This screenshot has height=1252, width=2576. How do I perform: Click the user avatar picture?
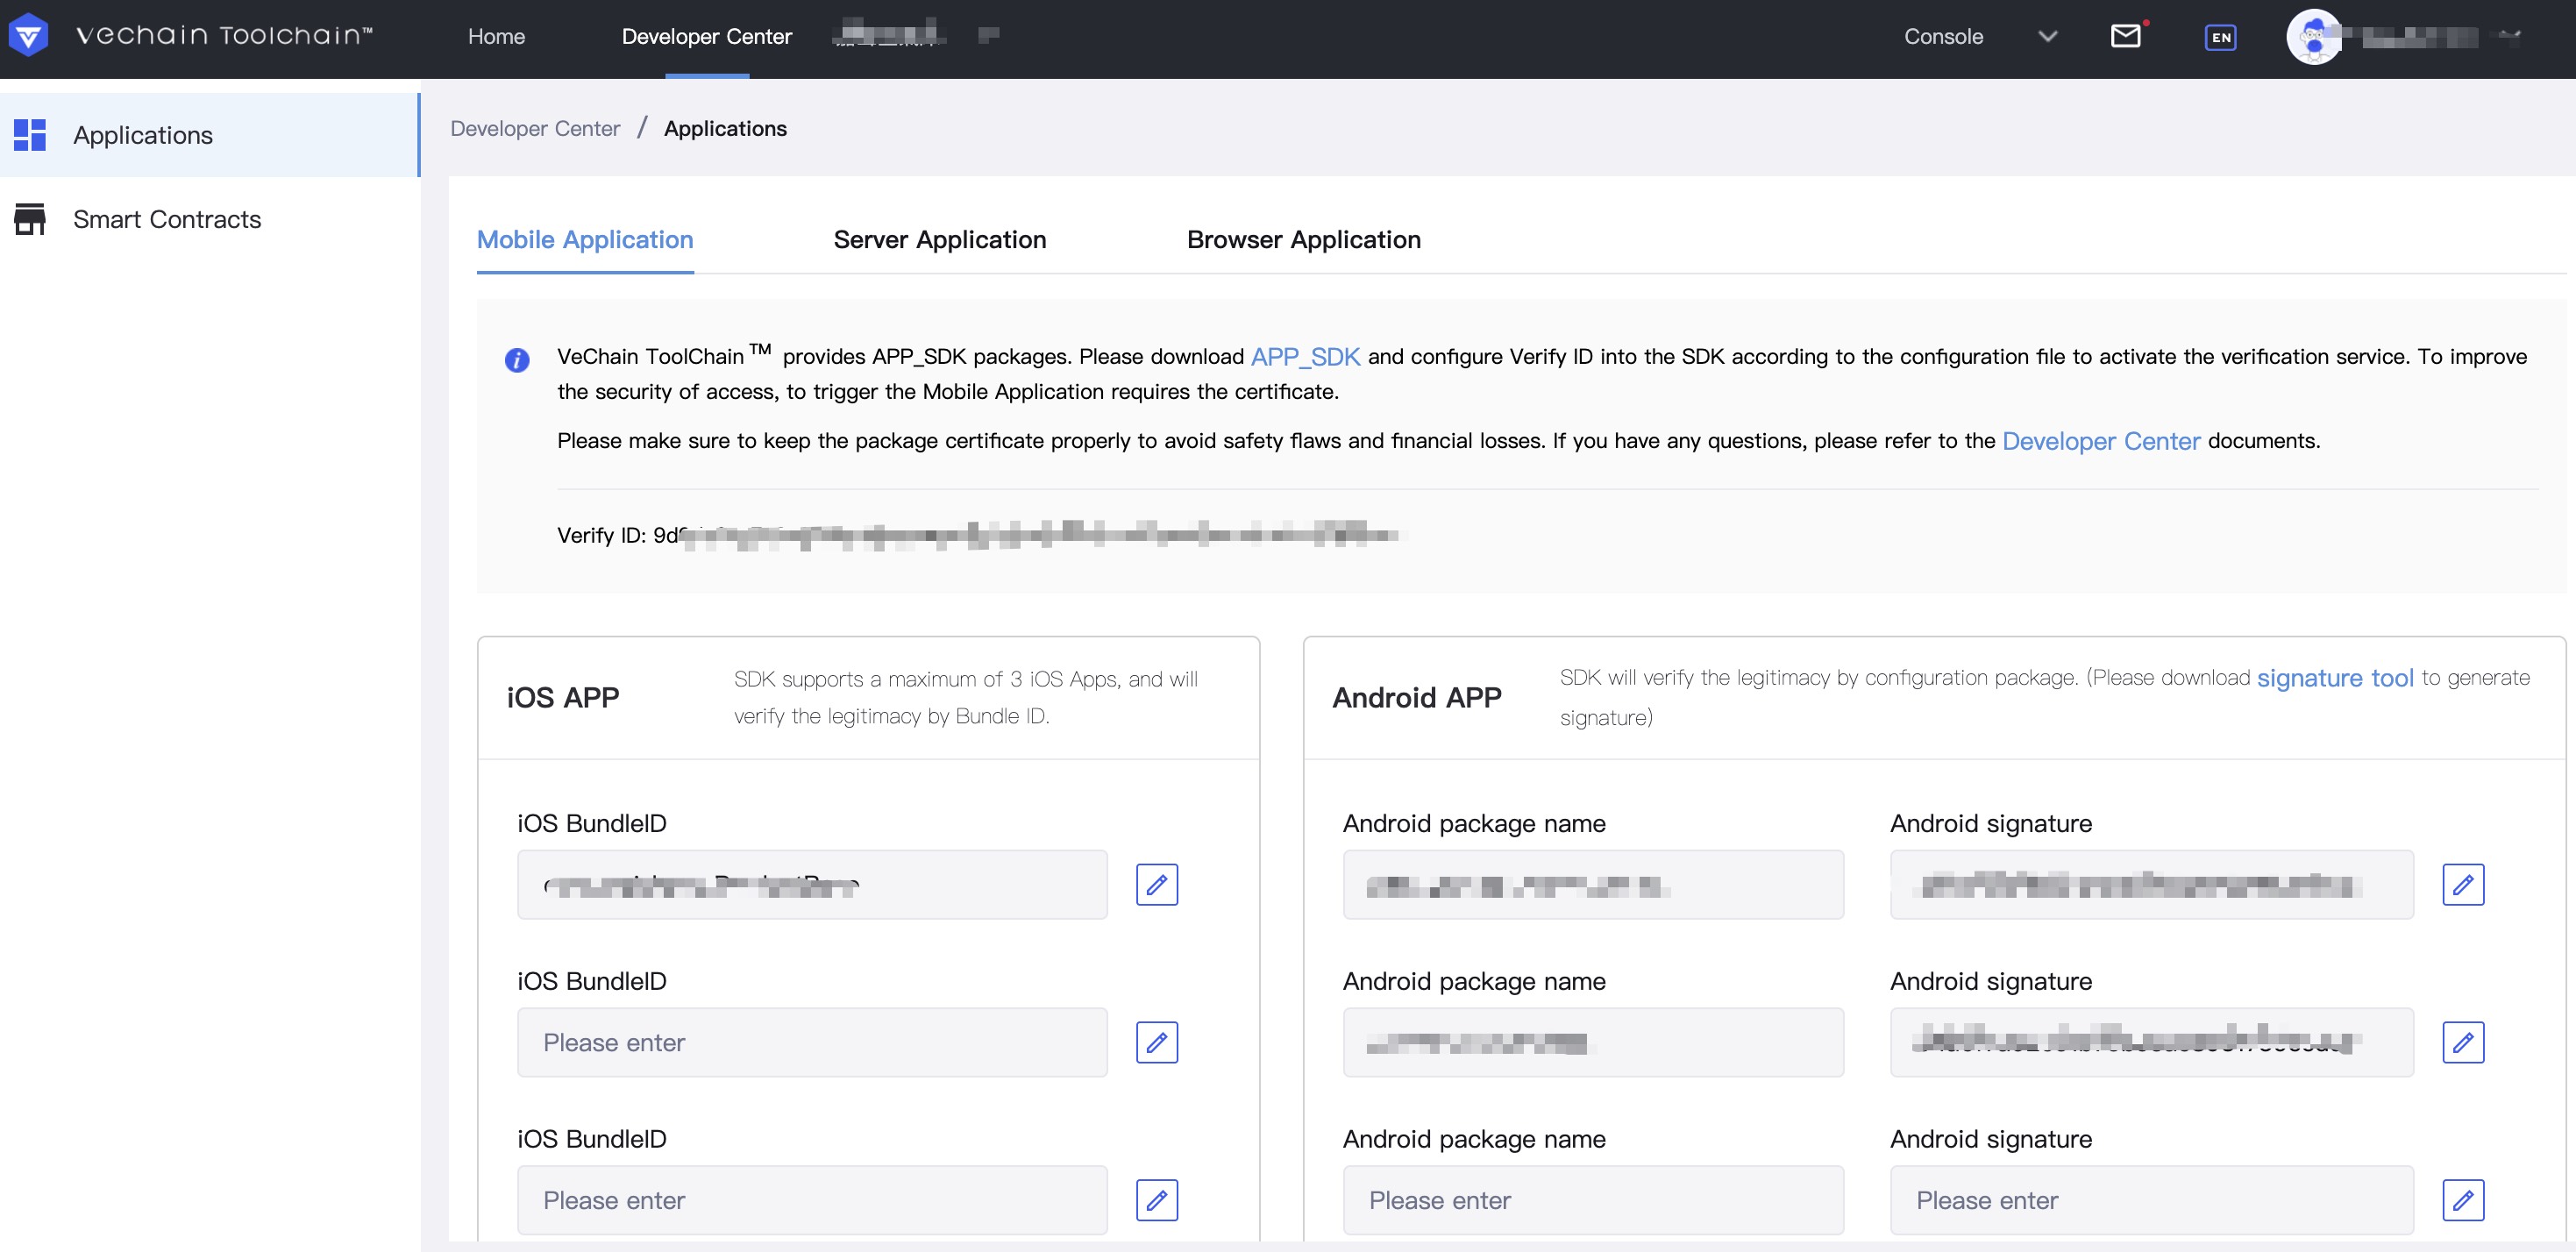(2314, 37)
